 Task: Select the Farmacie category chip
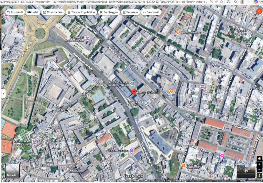pos(130,12)
